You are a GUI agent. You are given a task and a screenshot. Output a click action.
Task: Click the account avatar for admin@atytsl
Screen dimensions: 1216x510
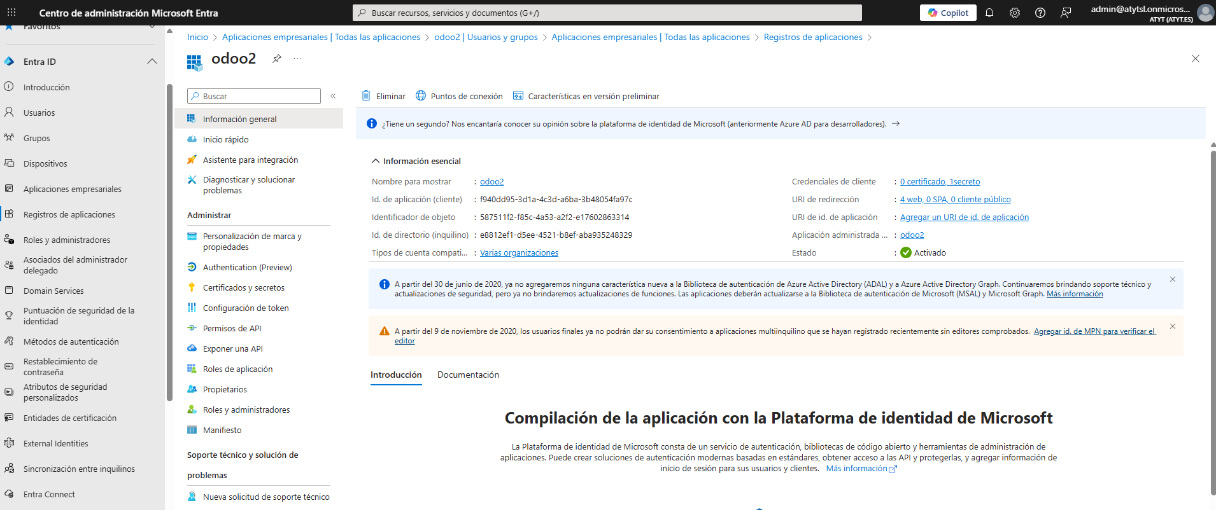point(1205,13)
